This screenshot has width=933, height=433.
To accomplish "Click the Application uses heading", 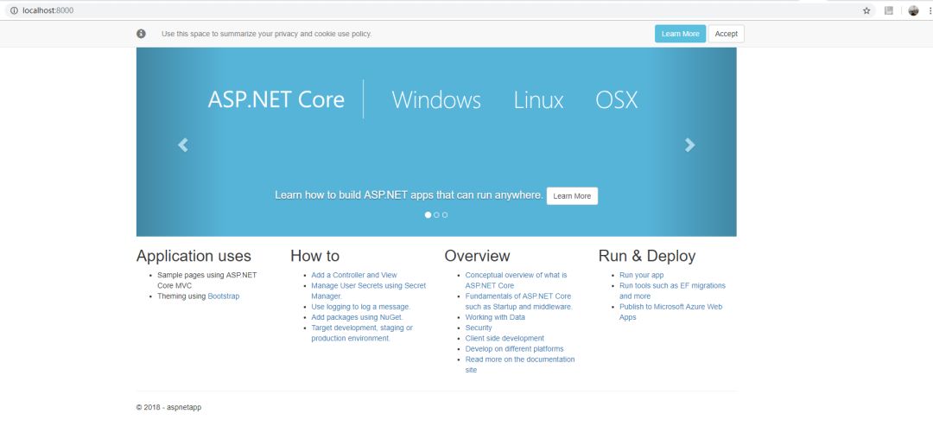I will click(x=194, y=256).
